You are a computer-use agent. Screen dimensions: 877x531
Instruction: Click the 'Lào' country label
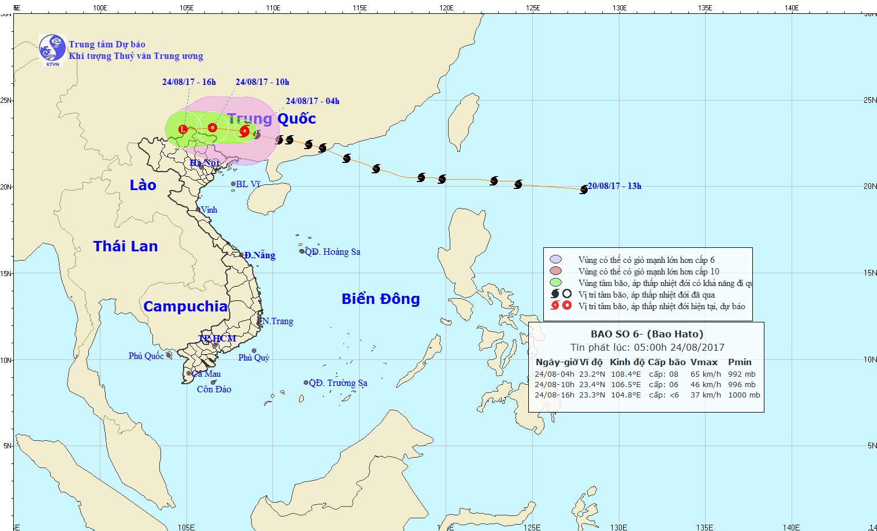pyautogui.click(x=143, y=185)
